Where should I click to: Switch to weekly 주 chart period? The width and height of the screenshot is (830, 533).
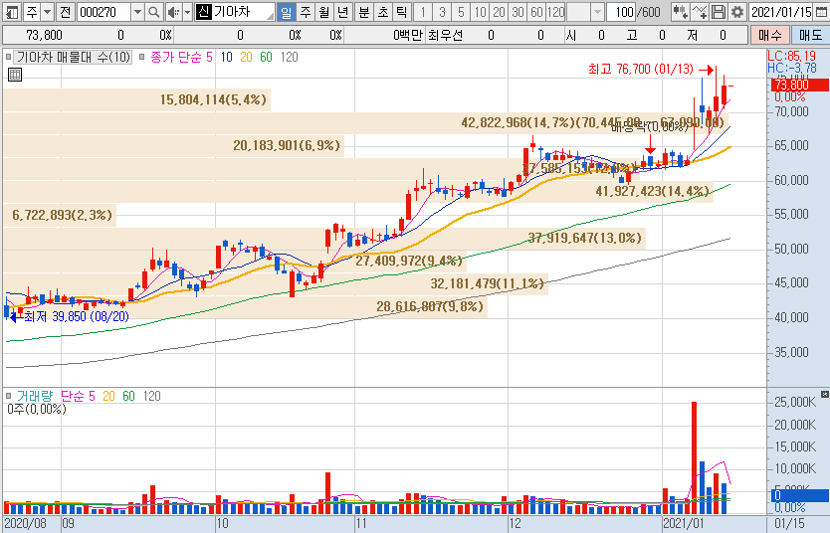point(306,12)
